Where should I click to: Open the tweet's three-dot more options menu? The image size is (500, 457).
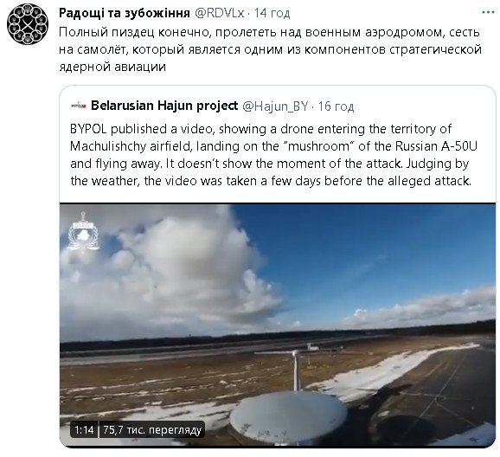(488, 13)
